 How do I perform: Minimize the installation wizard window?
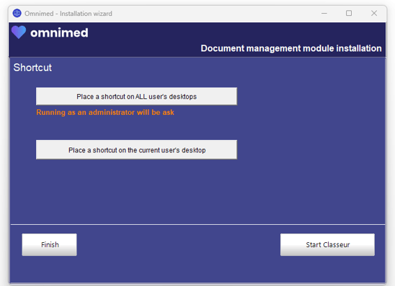(324, 13)
